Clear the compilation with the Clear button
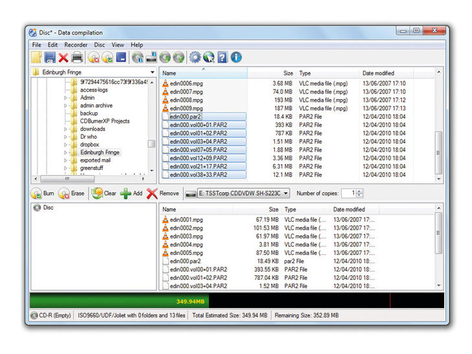 pyautogui.click(x=103, y=193)
